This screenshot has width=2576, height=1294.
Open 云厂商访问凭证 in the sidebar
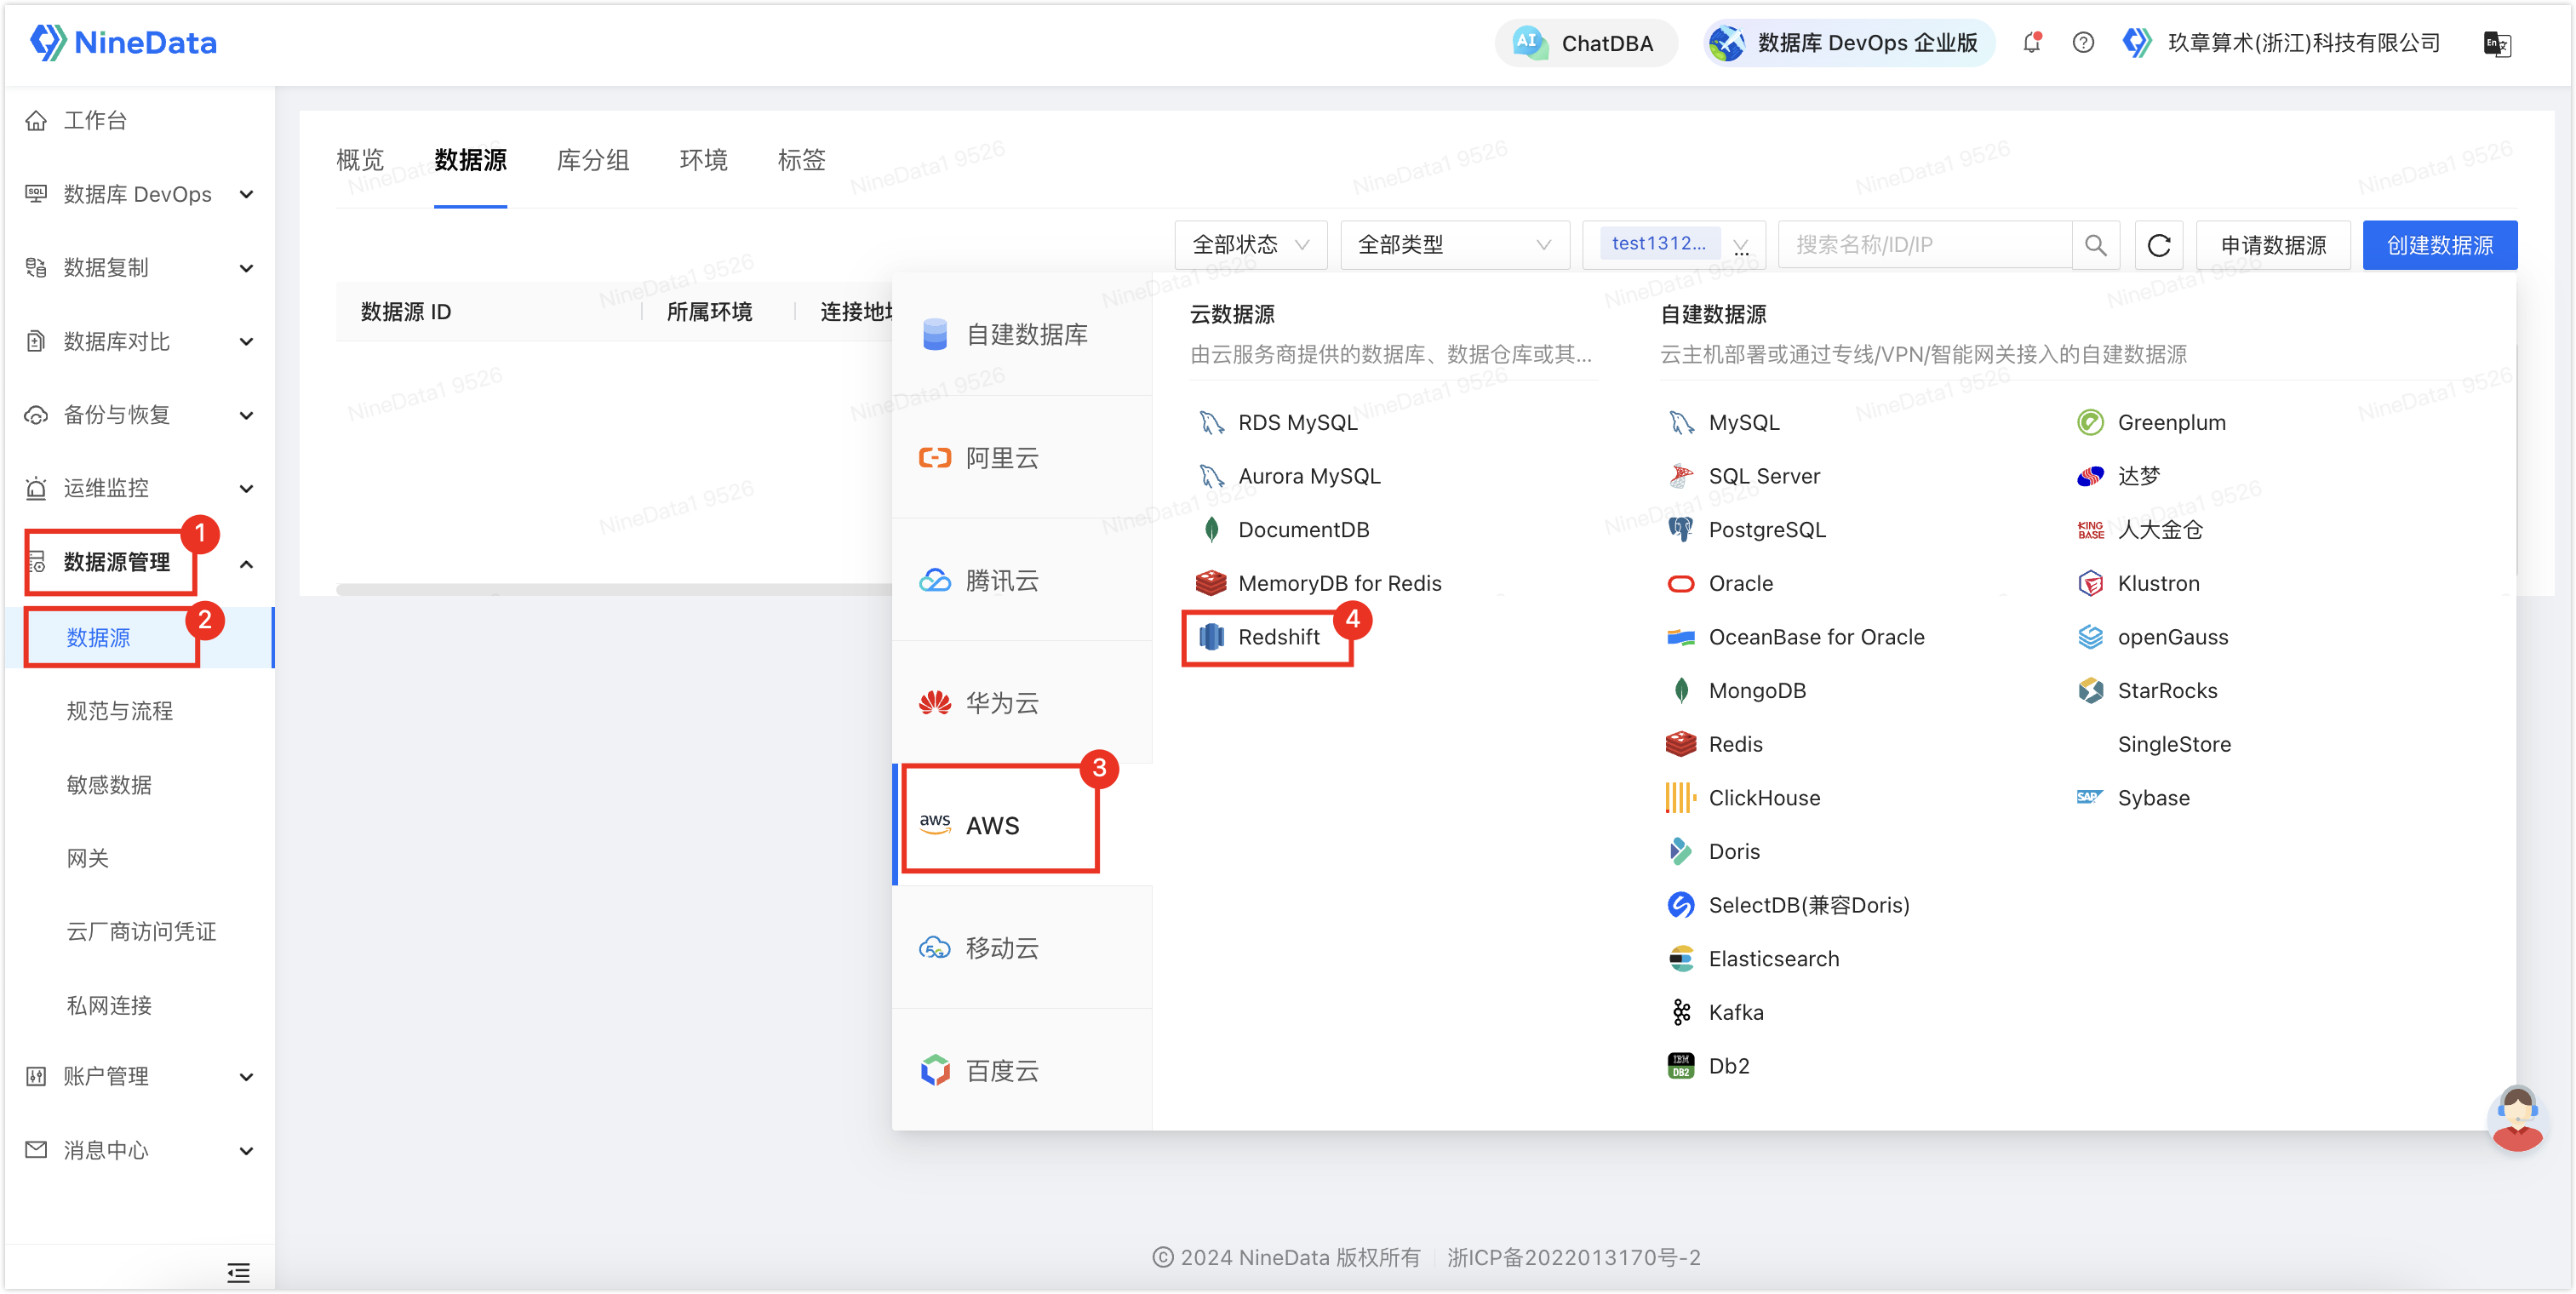141,932
